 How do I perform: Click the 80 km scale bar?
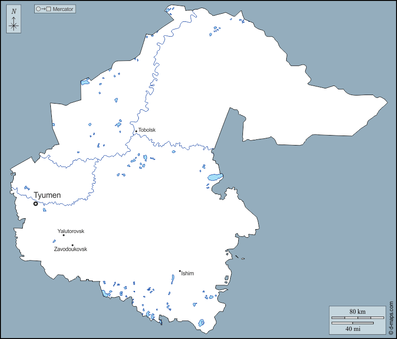coord(358,317)
